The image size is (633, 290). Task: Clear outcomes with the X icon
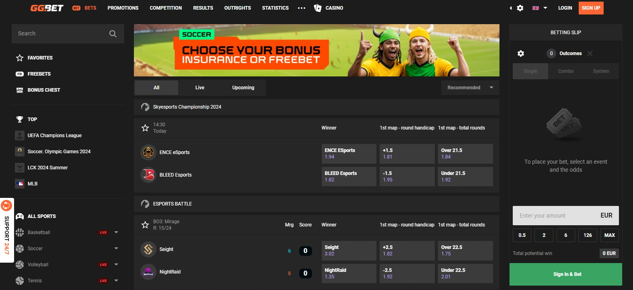pyautogui.click(x=590, y=53)
